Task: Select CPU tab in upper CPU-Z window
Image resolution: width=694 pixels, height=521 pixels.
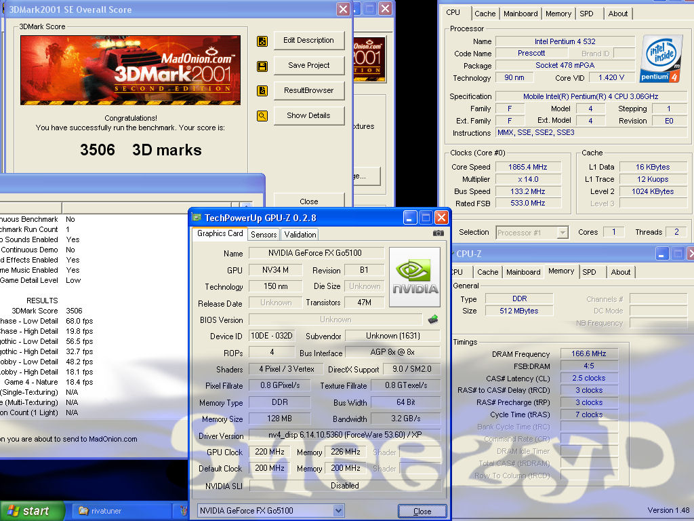Action: pos(453,12)
